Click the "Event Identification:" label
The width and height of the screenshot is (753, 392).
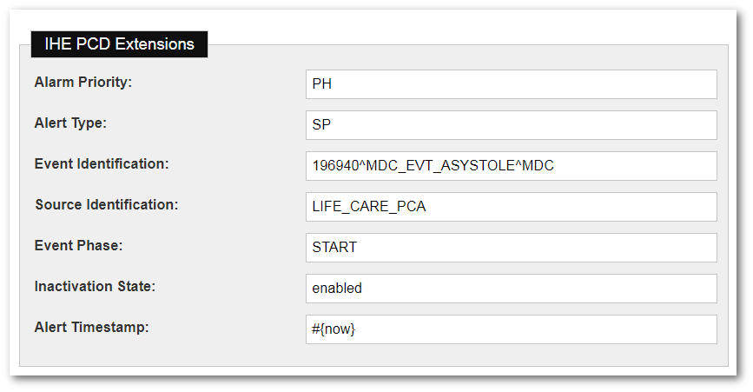pyautogui.click(x=102, y=164)
